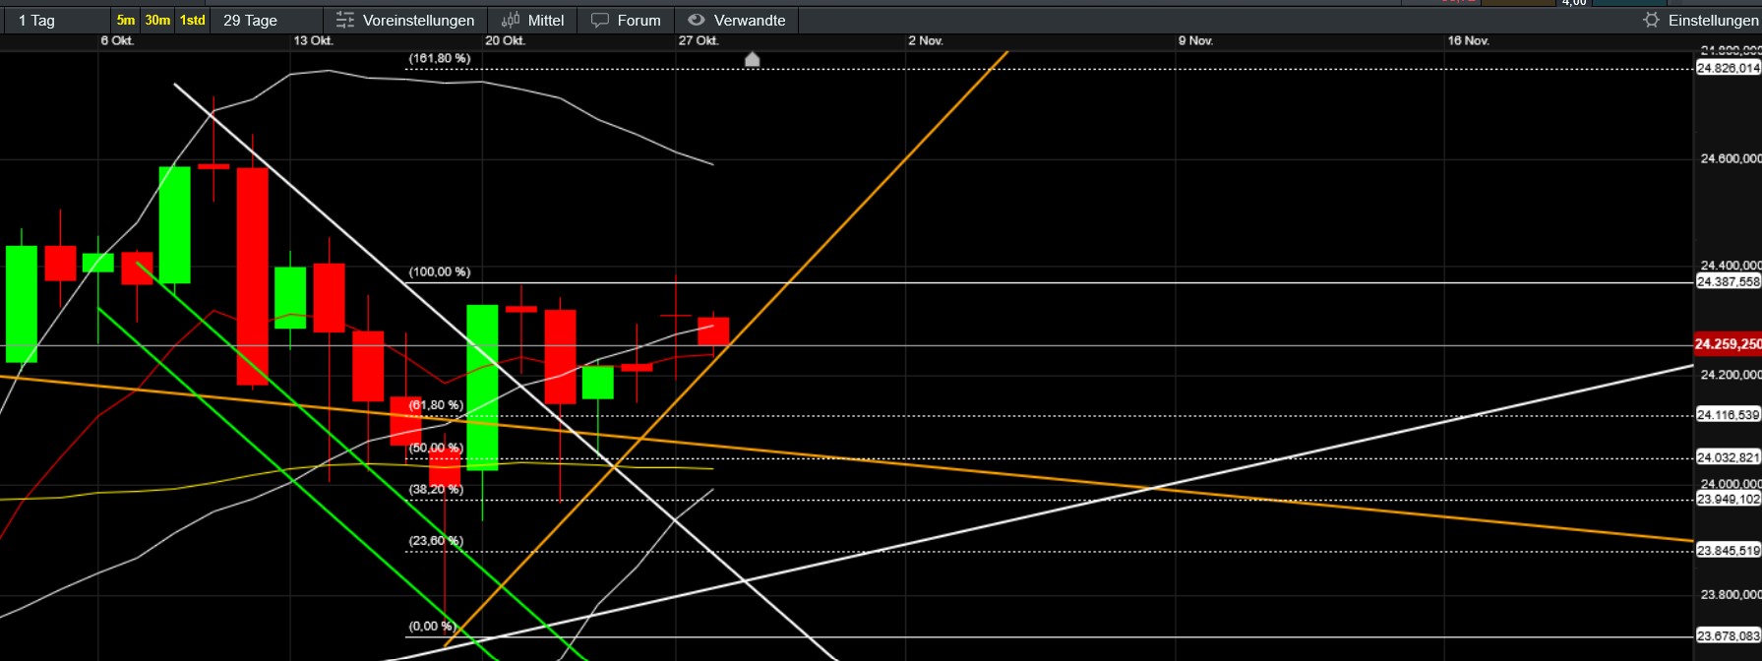This screenshot has height=661, width=1762.
Task: Select the 5m interval
Action: point(126,20)
